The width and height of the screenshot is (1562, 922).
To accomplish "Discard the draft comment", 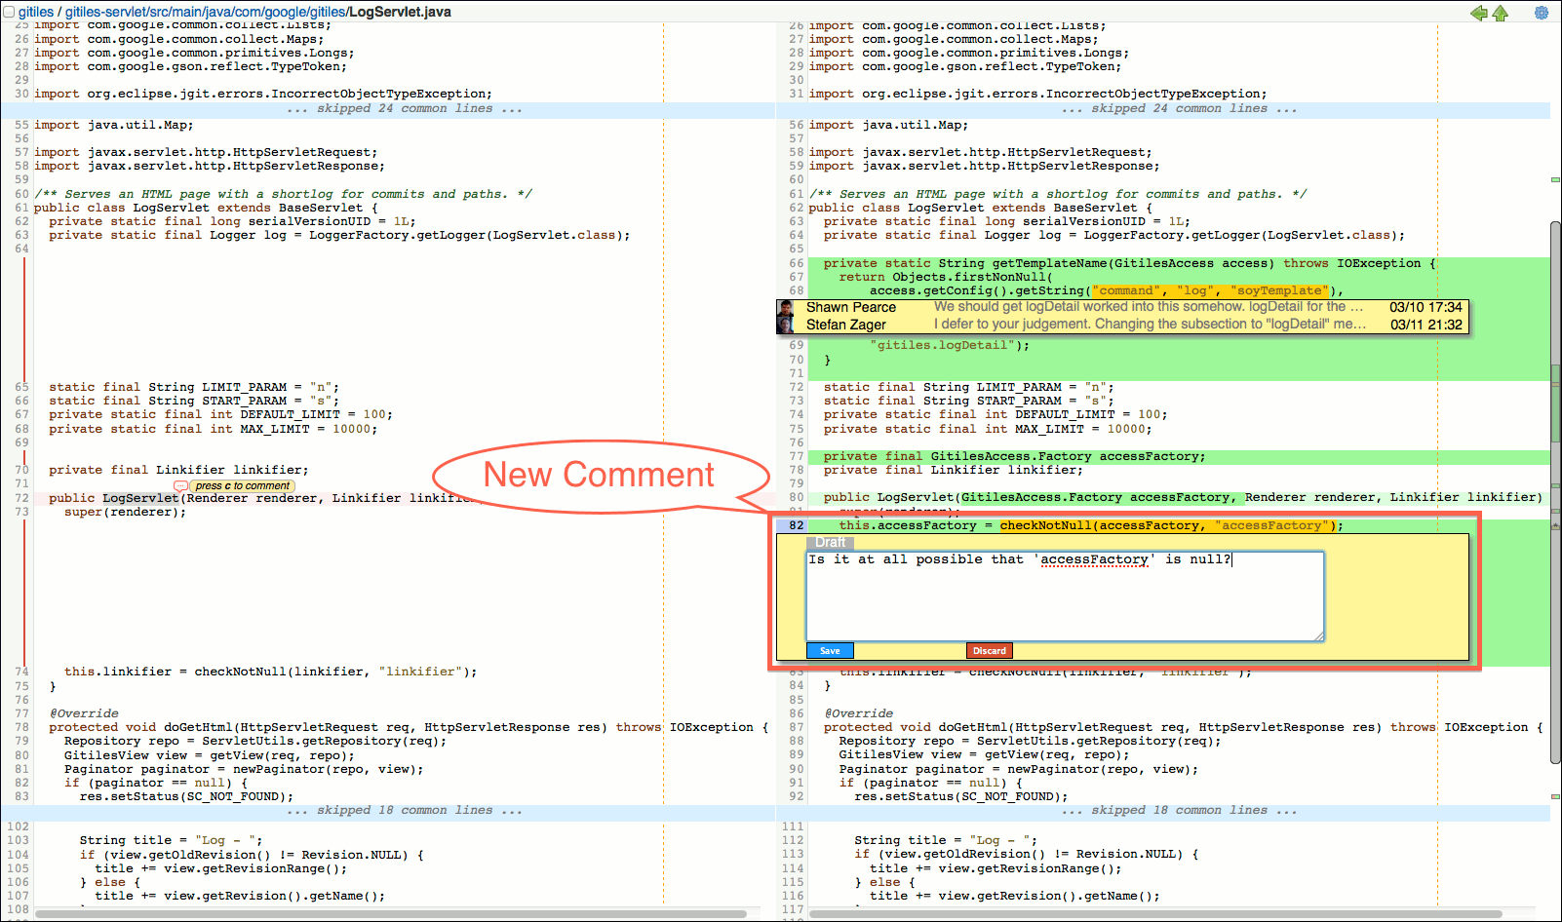I will (989, 650).
